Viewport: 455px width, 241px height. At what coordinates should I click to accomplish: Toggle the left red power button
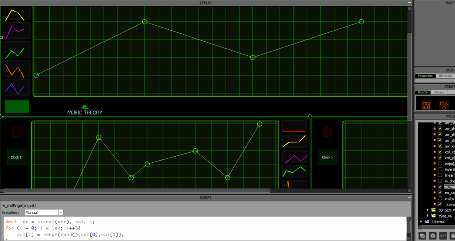pyautogui.click(x=16, y=132)
